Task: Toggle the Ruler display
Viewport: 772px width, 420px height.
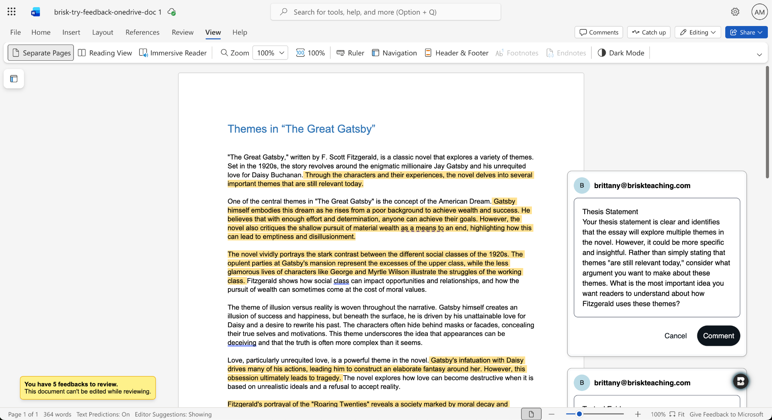Action: click(350, 53)
